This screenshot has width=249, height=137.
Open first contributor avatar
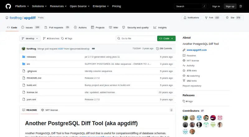click(185, 118)
